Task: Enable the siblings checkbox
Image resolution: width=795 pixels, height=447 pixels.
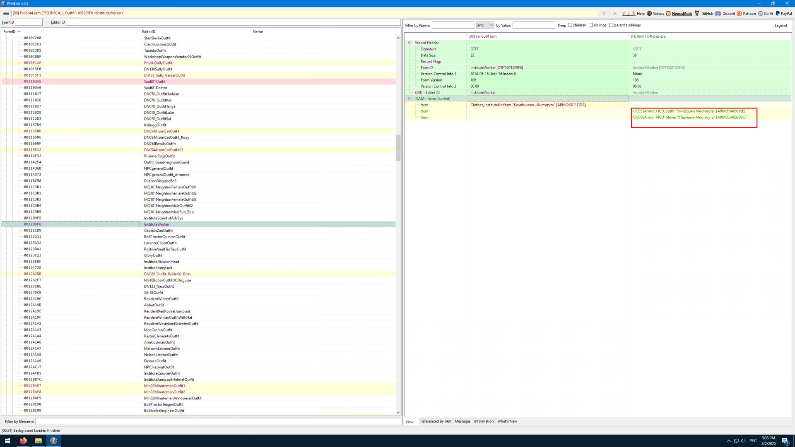Action: [x=591, y=25]
